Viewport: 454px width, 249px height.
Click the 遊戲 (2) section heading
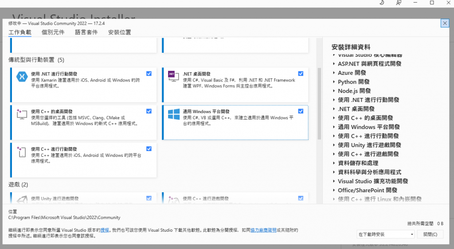coord(18,184)
